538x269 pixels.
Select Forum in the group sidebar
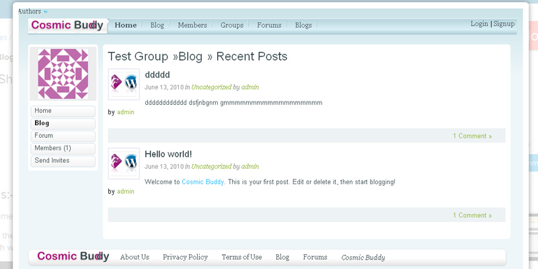point(63,136)
